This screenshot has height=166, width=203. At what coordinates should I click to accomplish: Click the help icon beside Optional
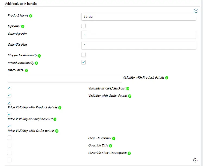coord(23,27)
